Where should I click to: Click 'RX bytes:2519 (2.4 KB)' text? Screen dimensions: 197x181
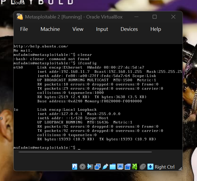pyautogui.click(x=63, y=97)
